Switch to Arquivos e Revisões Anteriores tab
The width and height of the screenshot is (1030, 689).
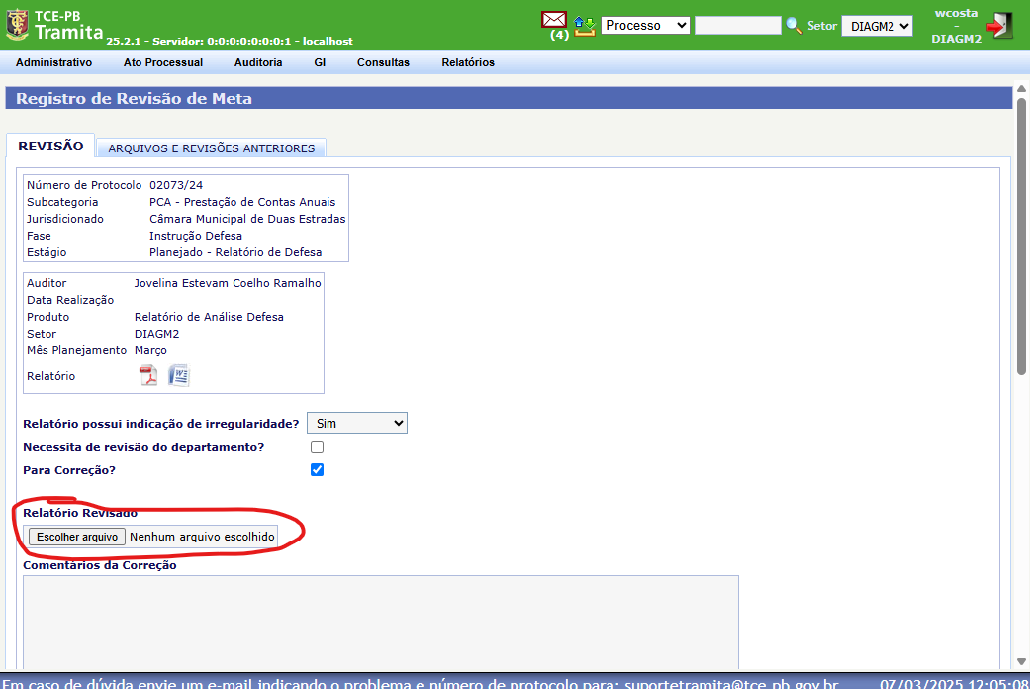tap(212, 148)
